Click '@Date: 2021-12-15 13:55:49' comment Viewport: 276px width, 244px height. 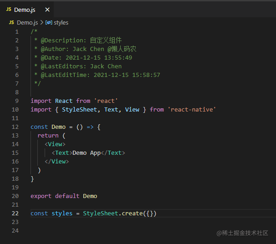87,58
